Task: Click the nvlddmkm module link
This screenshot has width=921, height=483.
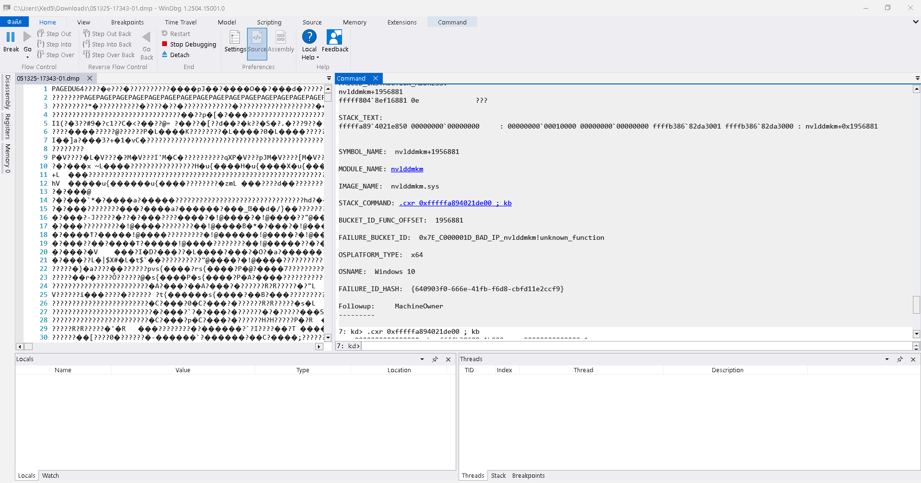Action: 407,169
